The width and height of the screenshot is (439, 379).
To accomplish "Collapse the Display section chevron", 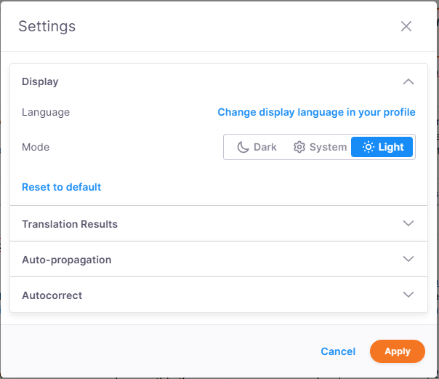I will point(408,81).
